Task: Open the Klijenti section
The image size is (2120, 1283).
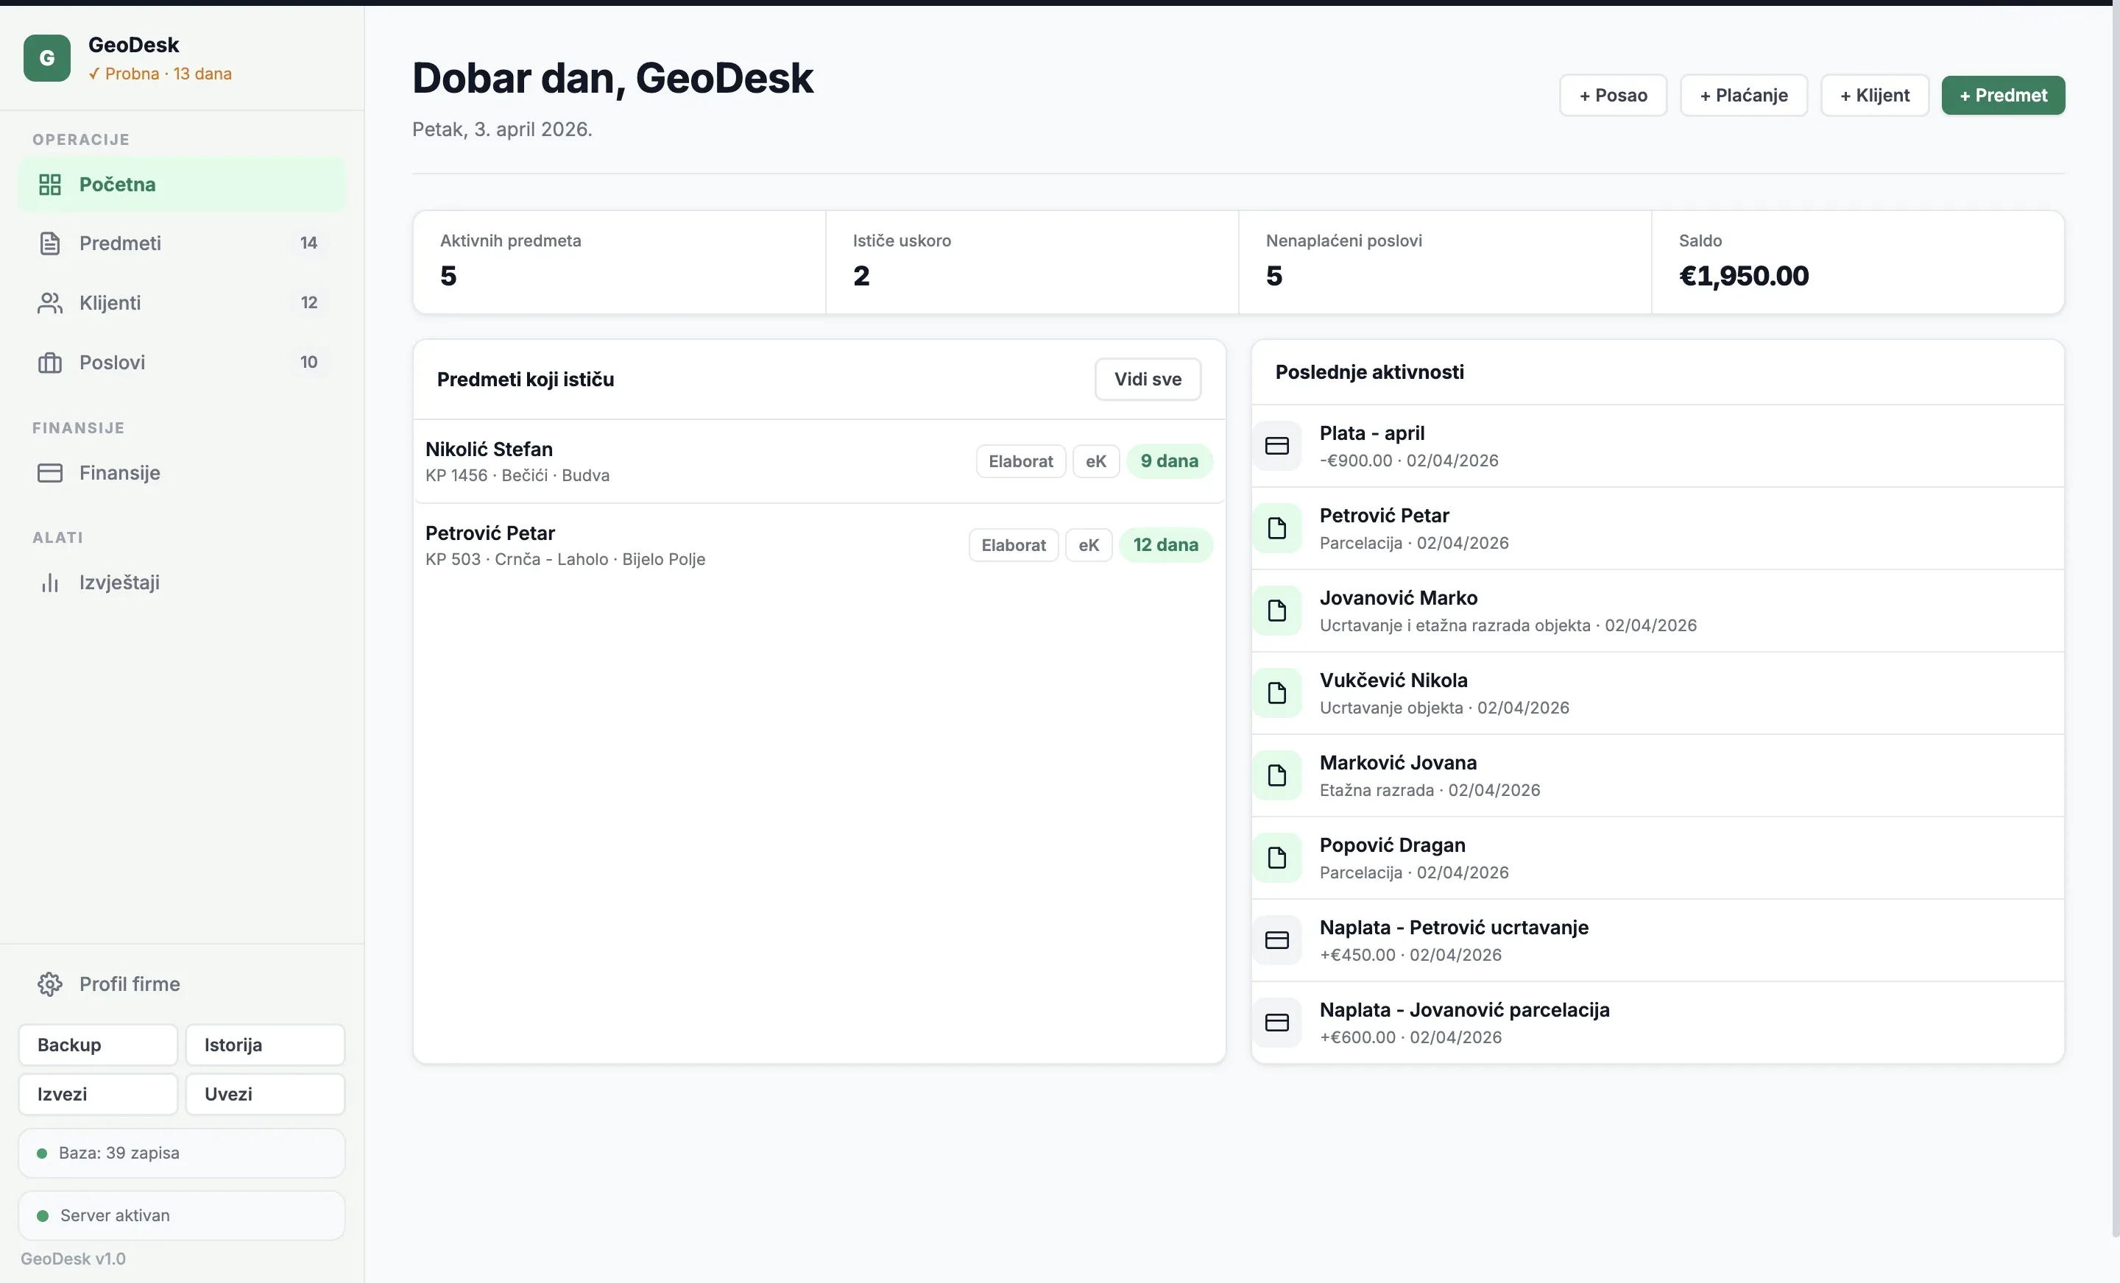Action: (x=182, y=302)
